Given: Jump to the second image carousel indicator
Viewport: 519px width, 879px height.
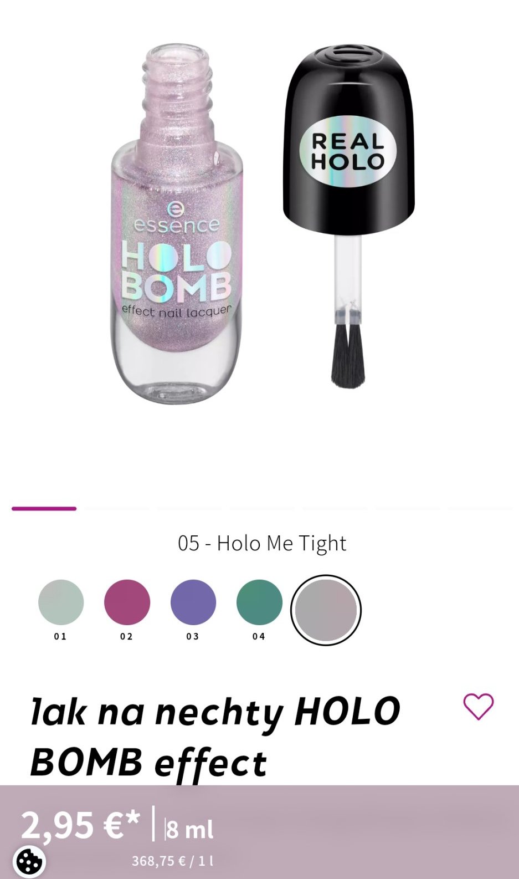Looking at the screenshot, I should 116,508.
